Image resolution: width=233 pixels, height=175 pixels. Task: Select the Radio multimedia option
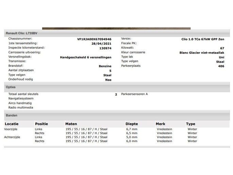pos(21,108)
